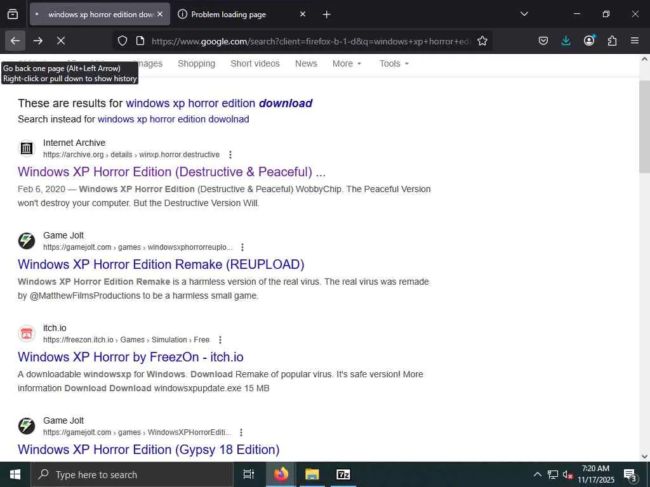Show hidden system tray icons
Image resolution: width=650 pixels, height=487 pixels.
point(537,474)
